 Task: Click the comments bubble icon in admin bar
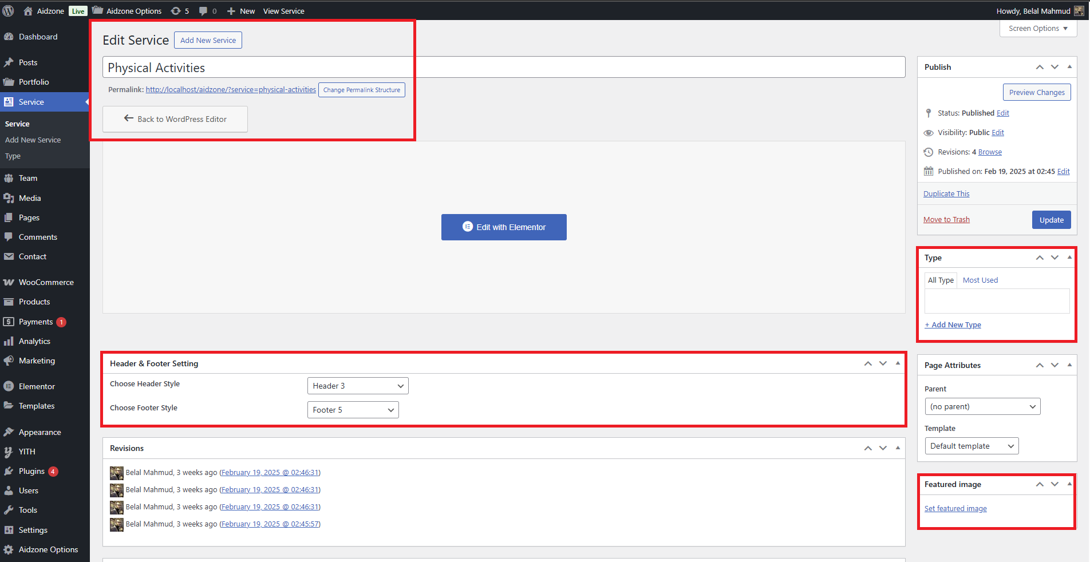(203, 11)
